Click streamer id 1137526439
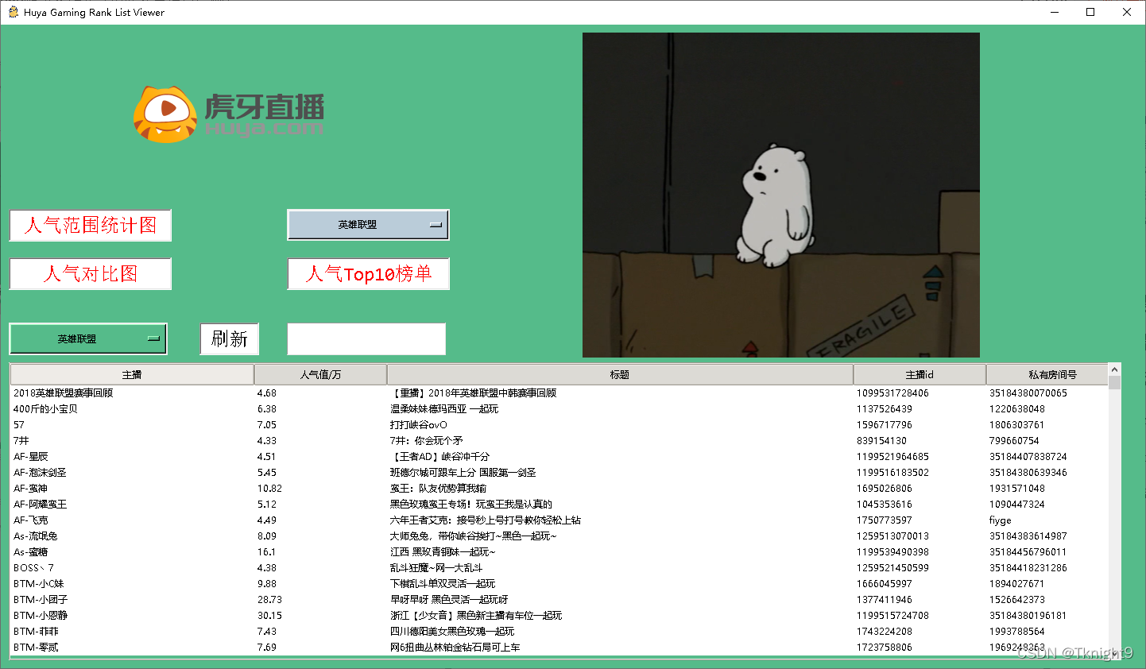 coord(885,408)
